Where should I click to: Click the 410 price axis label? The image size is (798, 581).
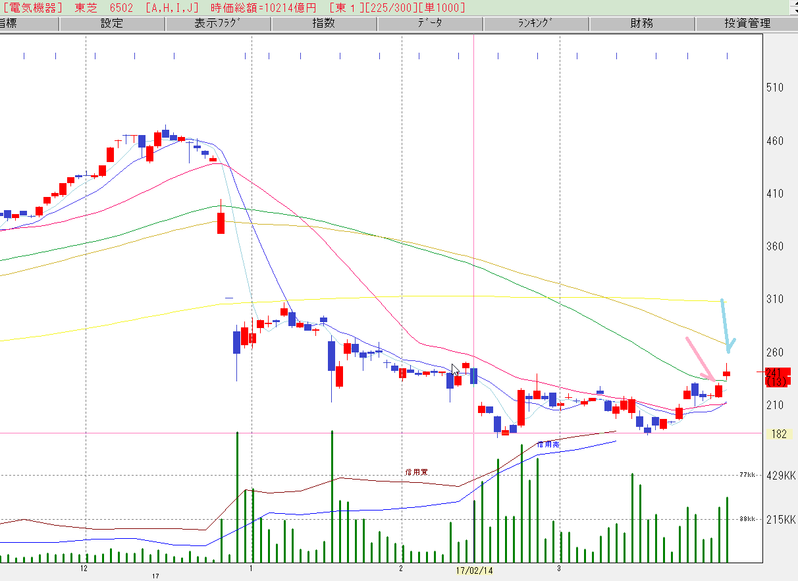(774, 194)
